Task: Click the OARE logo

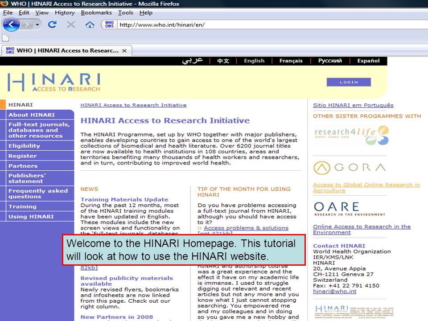Action: (x=350, y=209)
